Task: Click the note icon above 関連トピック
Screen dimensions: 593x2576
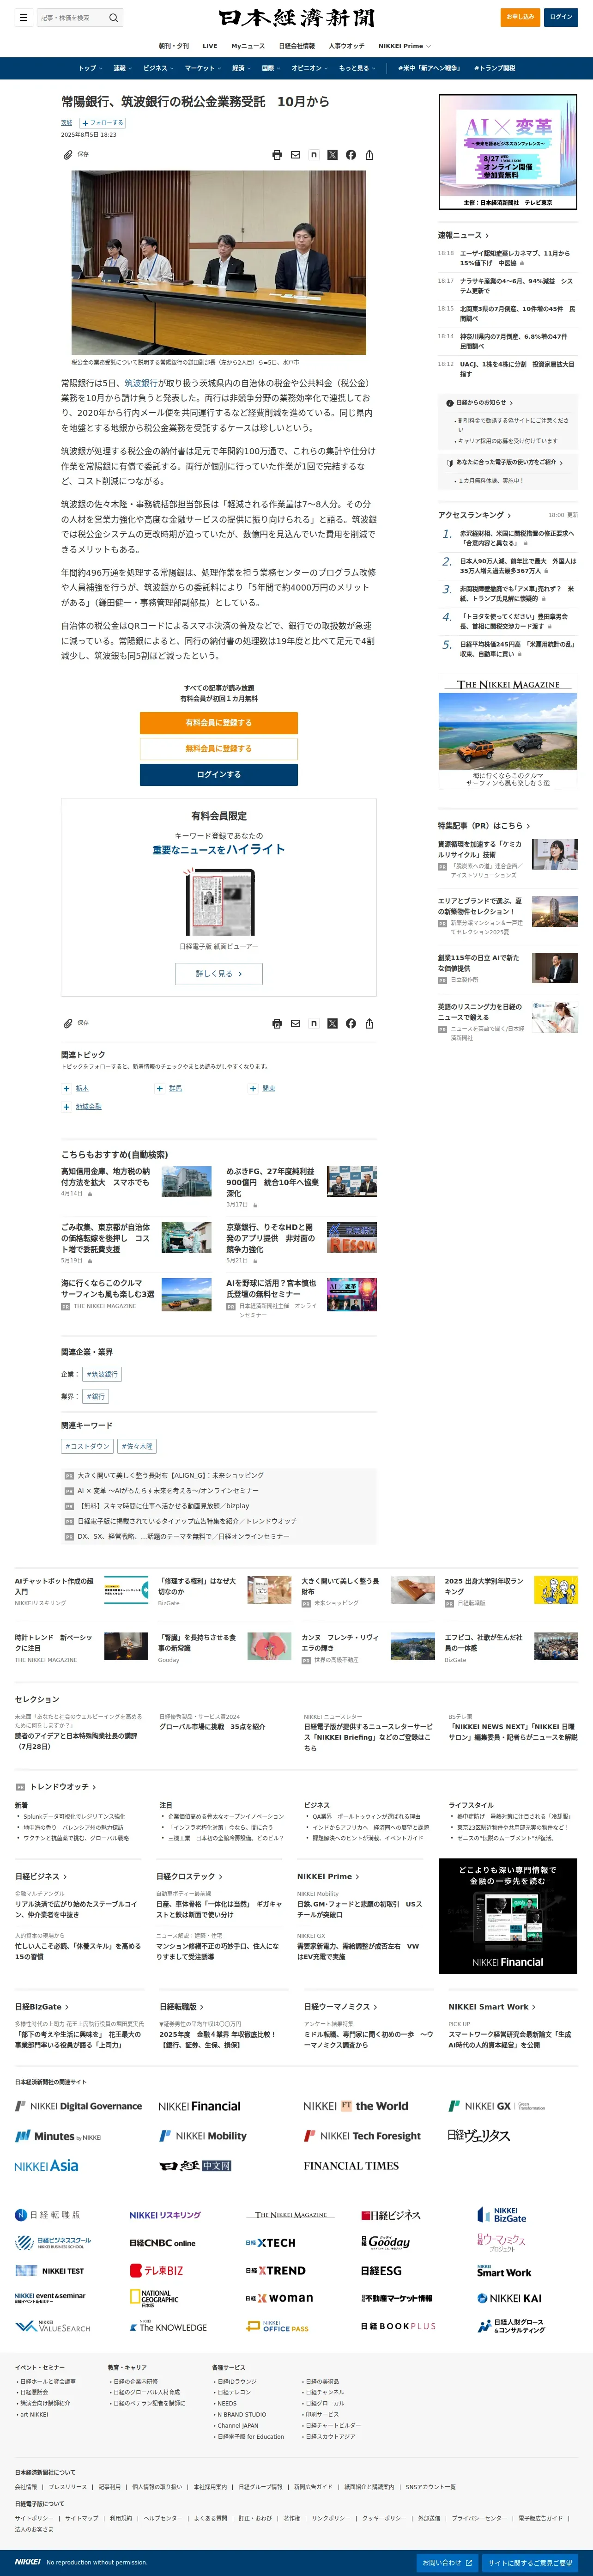Action: (314, 1023)
